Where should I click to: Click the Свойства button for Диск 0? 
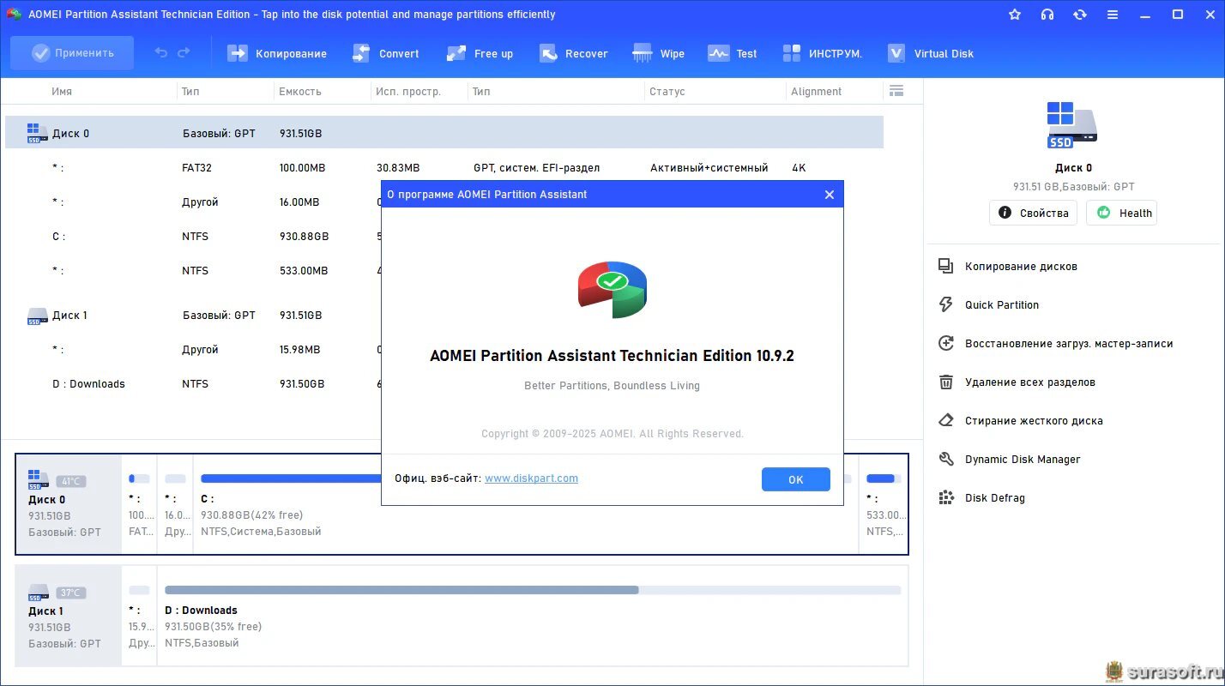tap(1033, 213)
